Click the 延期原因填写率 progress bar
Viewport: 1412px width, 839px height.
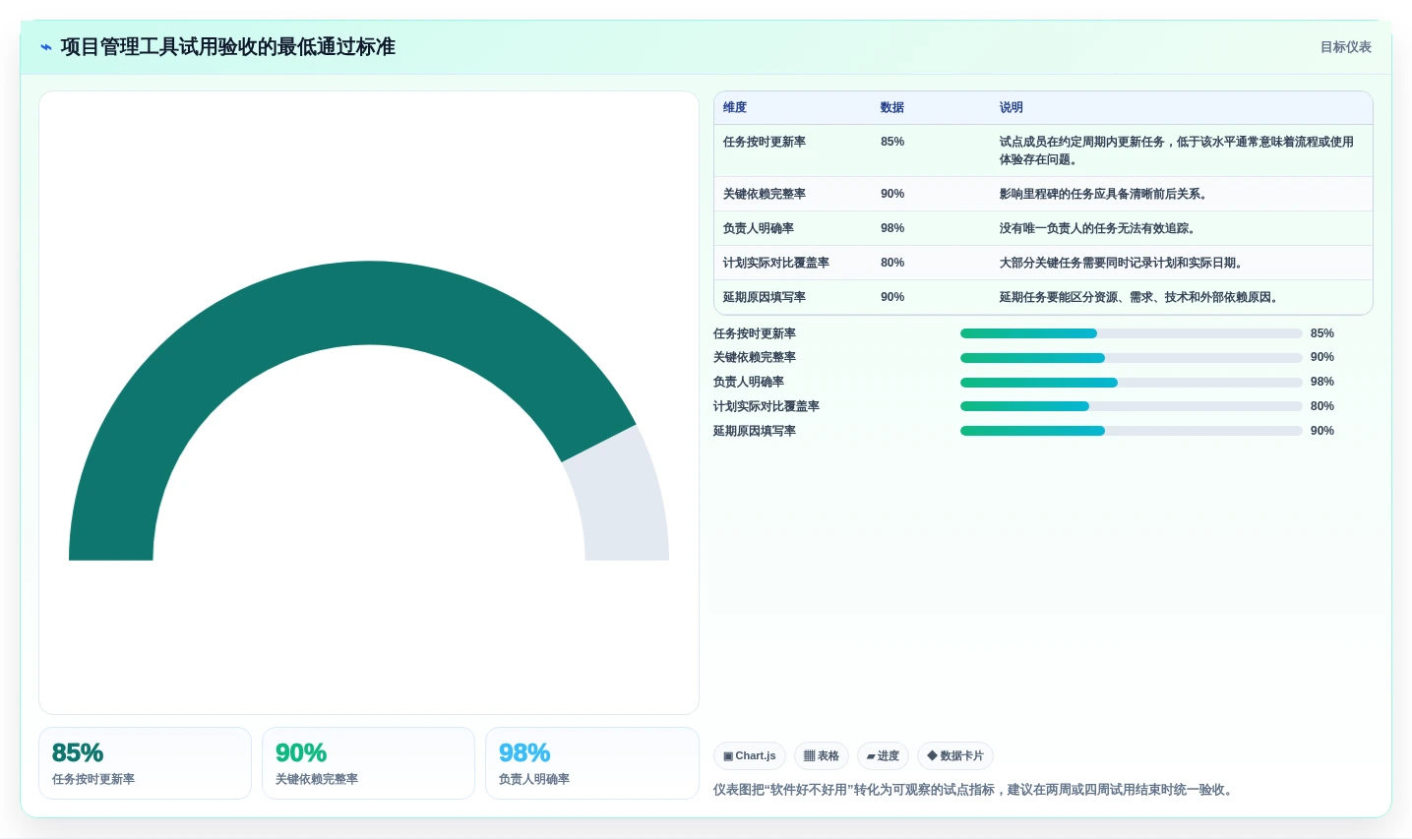1132,431
